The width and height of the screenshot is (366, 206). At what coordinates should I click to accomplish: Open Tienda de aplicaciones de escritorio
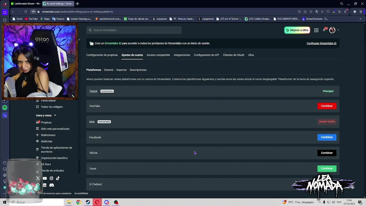56,150
